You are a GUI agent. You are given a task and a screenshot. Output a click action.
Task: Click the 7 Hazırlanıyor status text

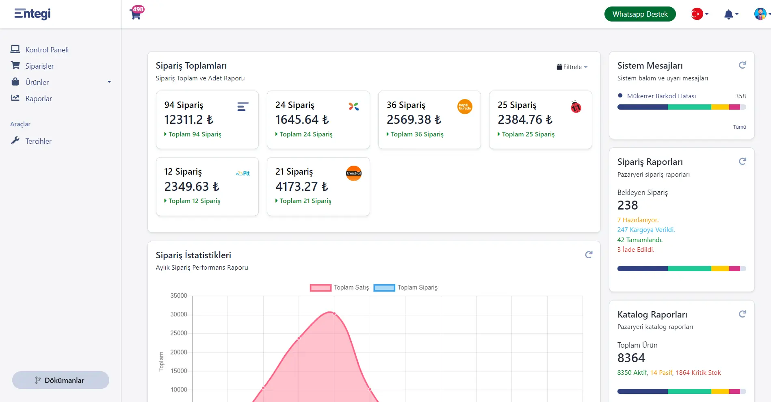click(x=638, y=220)
